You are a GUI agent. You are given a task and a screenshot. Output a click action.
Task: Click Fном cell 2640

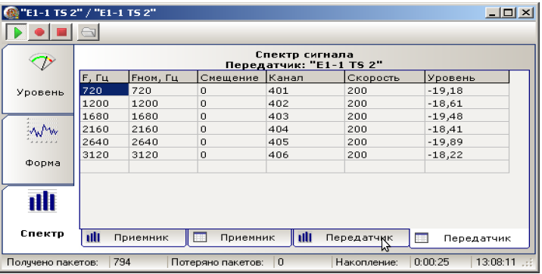point(164,142)
